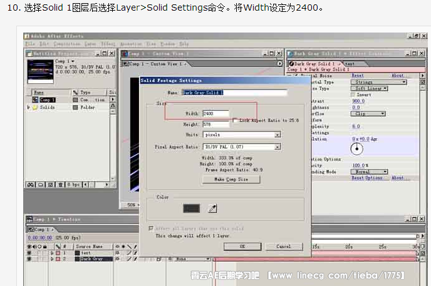Click the video eye header icon in Timeline
This screenshot has height=286, width=431.
point(29,247)
